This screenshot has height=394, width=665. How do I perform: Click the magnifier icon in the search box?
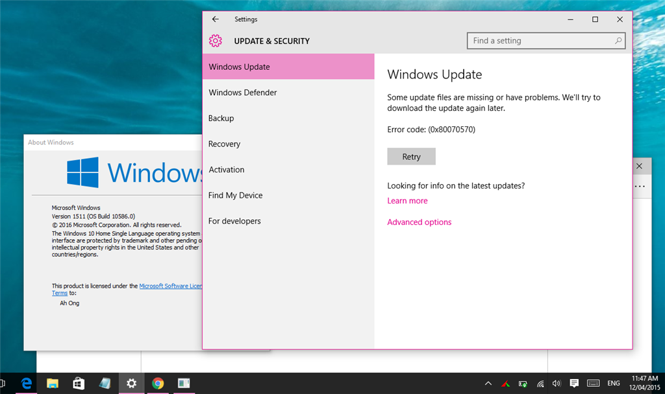[618, 41]
